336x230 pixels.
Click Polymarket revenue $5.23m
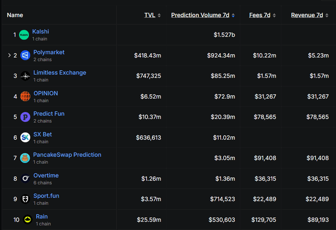click(318, 56)
